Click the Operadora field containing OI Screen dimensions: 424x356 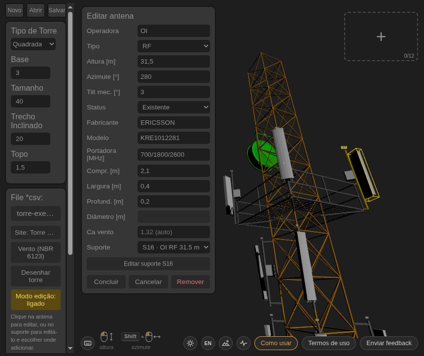[174, 31]
